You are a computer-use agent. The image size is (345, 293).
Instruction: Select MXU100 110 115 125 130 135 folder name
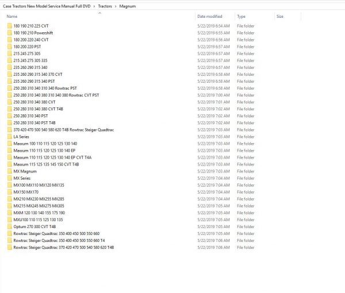(x=38, y=220)
